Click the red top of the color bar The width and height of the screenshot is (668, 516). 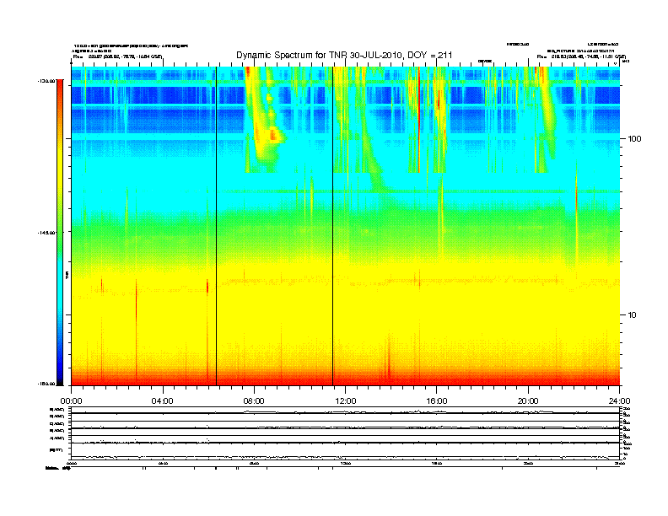(x=60, y=85)
